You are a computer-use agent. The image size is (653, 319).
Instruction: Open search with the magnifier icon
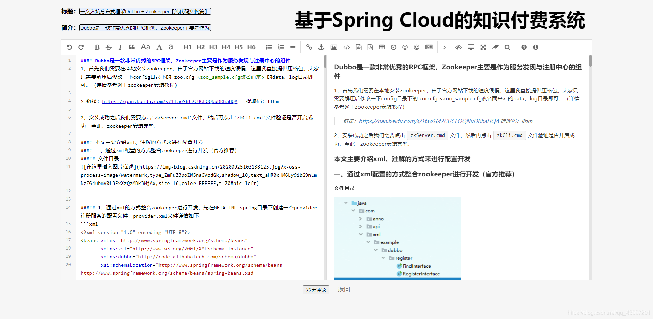coord(507,47)
